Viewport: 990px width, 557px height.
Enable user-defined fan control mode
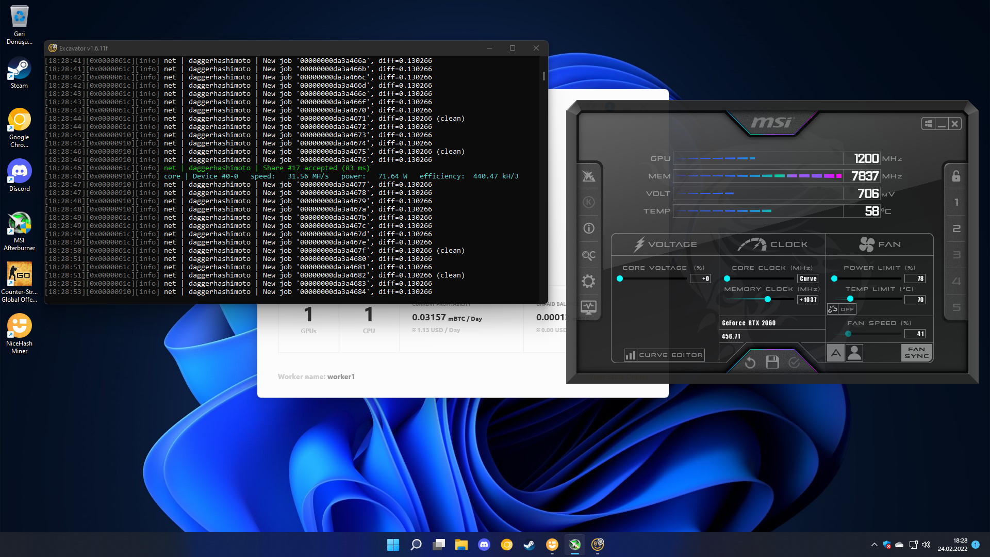854,353
